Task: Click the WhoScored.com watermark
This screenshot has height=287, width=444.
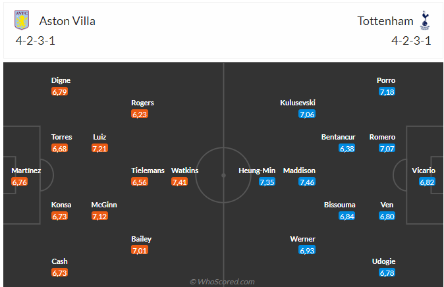Action: coord(222,282)
